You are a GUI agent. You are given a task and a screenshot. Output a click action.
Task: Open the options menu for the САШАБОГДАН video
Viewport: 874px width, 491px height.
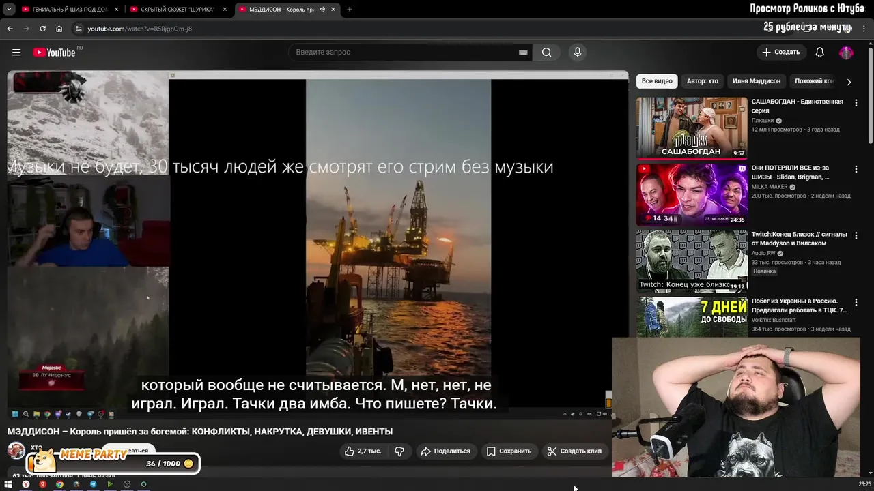point(856,103)
